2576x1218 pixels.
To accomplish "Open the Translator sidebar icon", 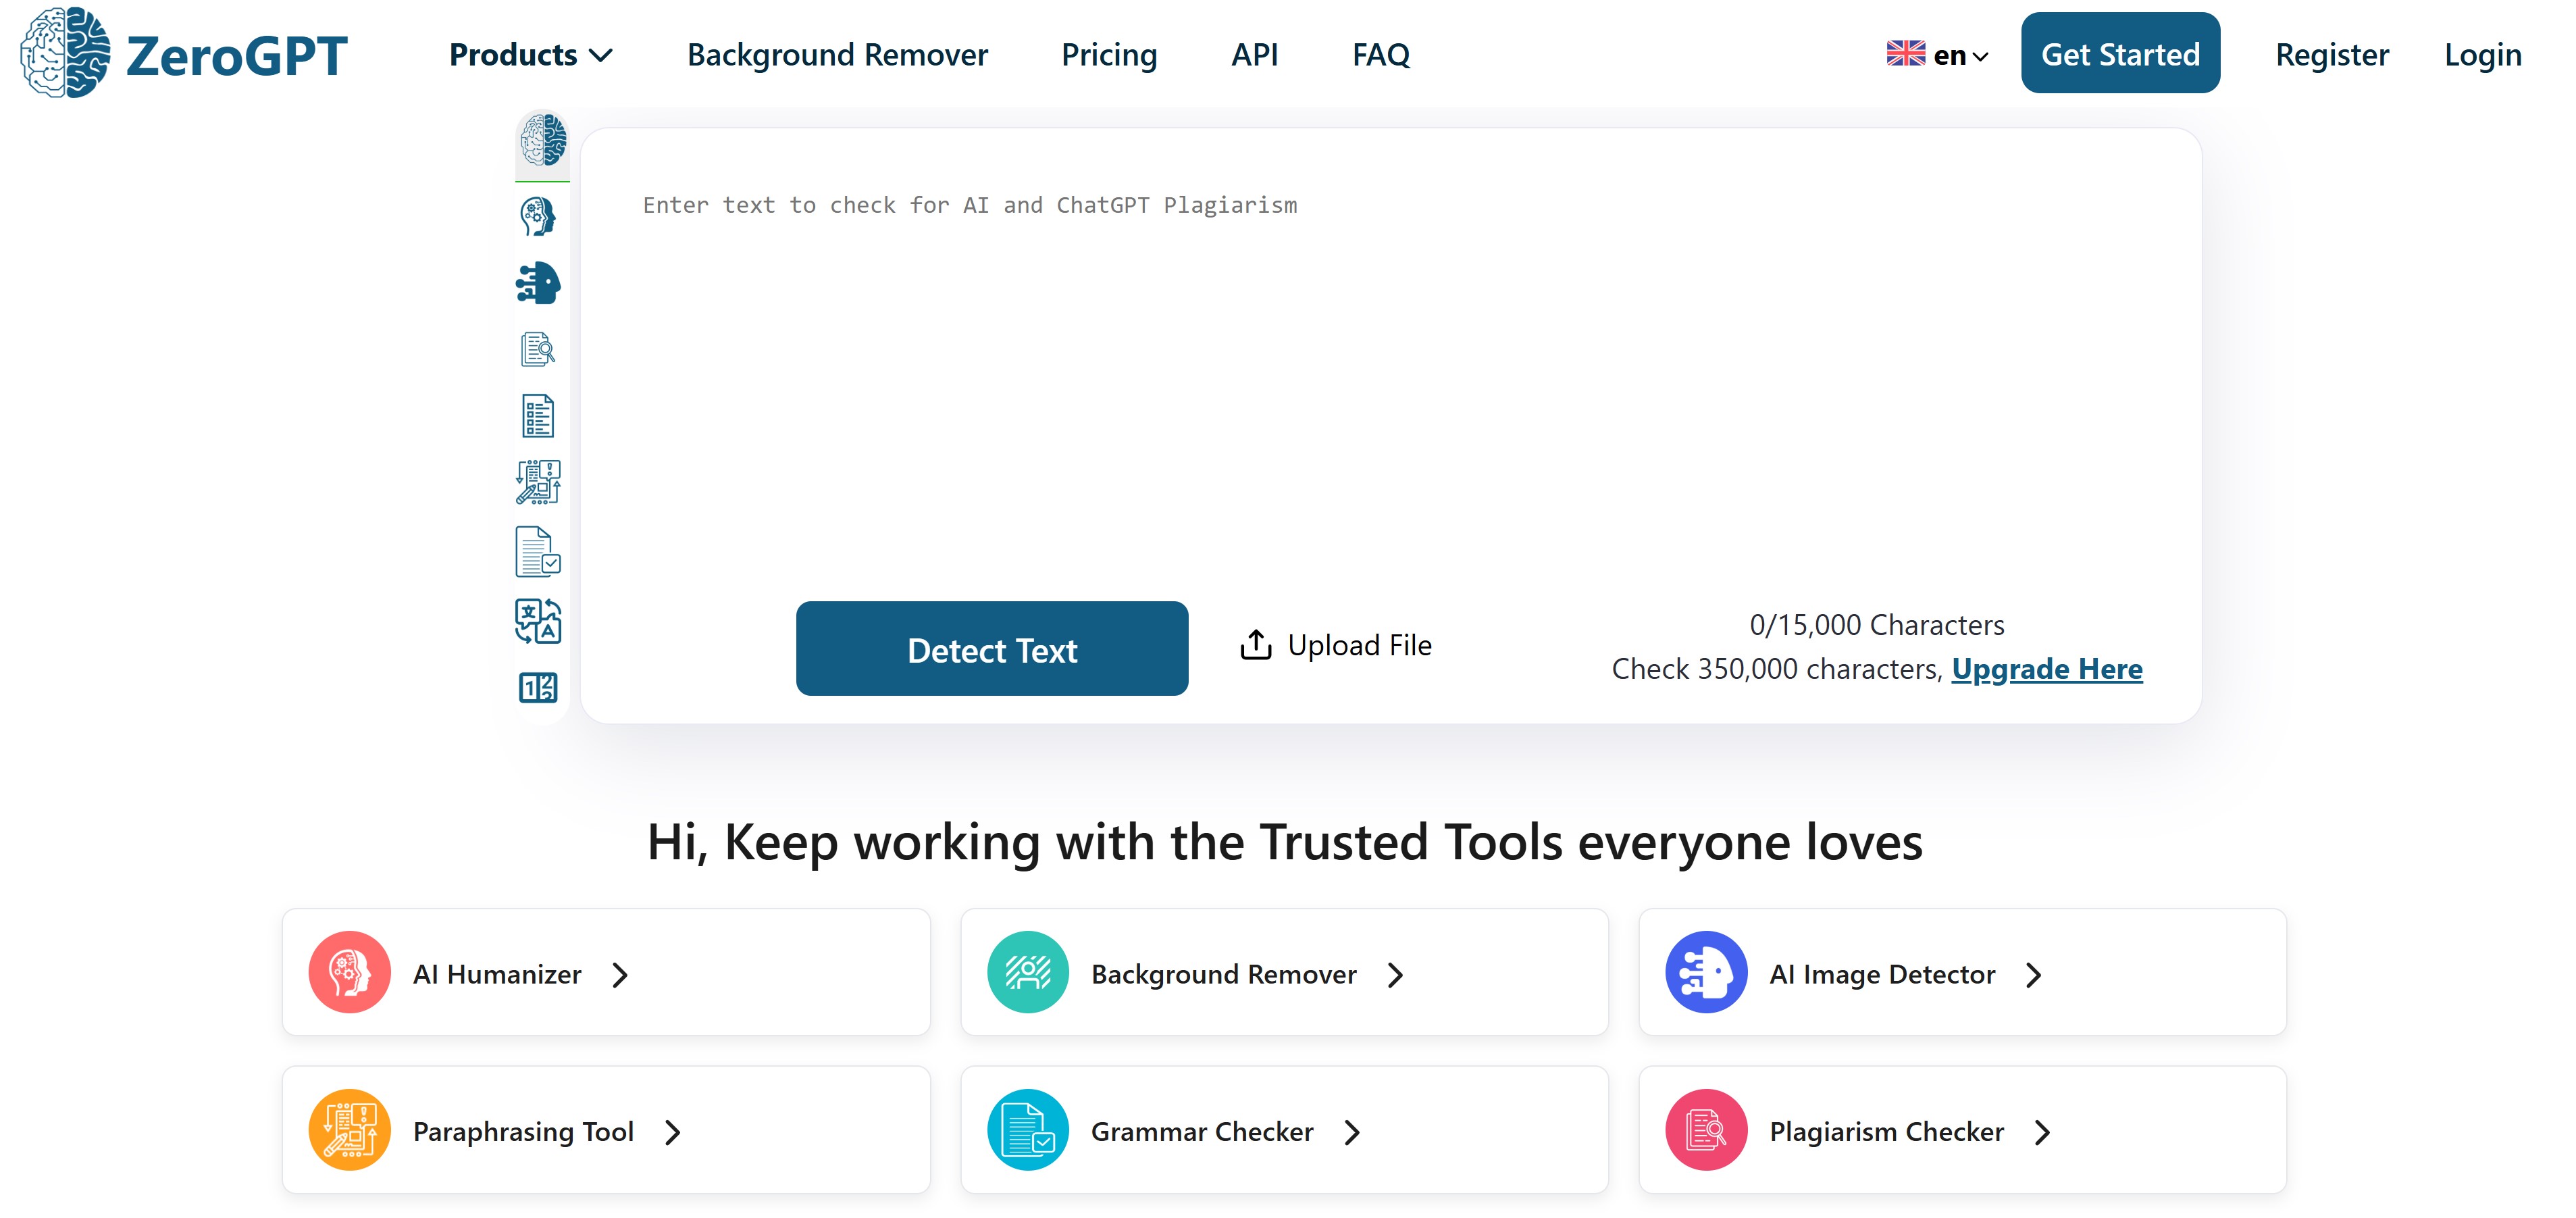I will 538,621.
